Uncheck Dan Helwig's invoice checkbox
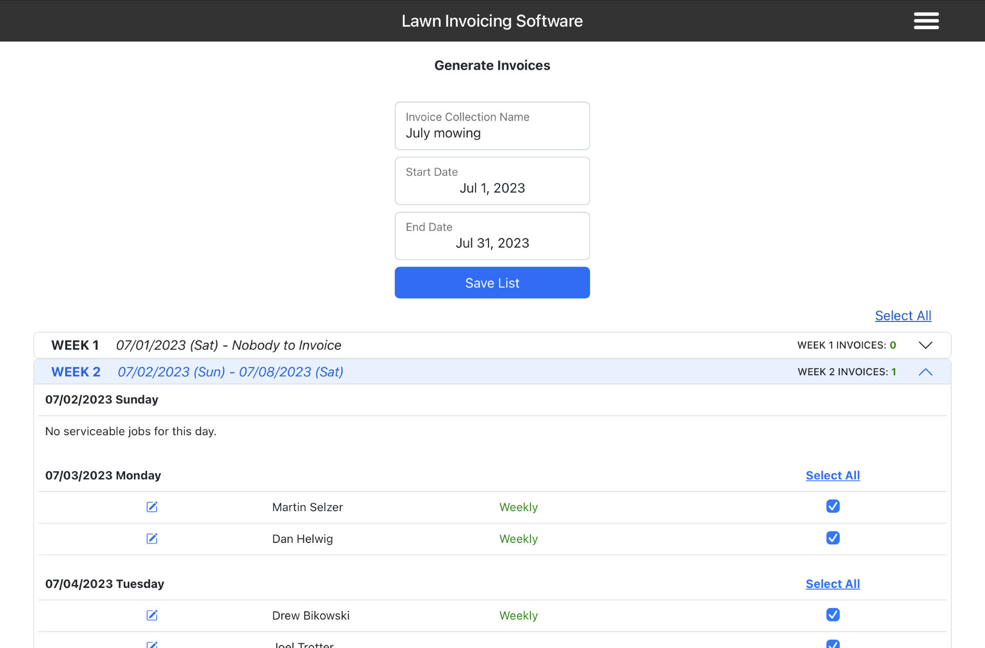The image size is (985, 648). (x=833, y=538)
